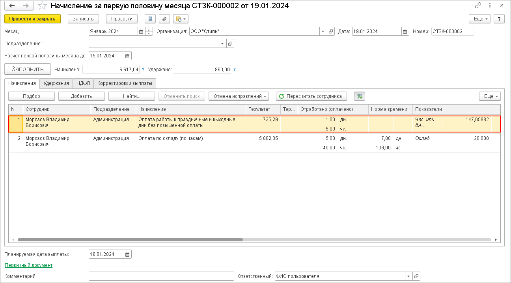This screenshot has height=283, width=511.
Task: Copy link to this document icon
Action: (478, 6)
